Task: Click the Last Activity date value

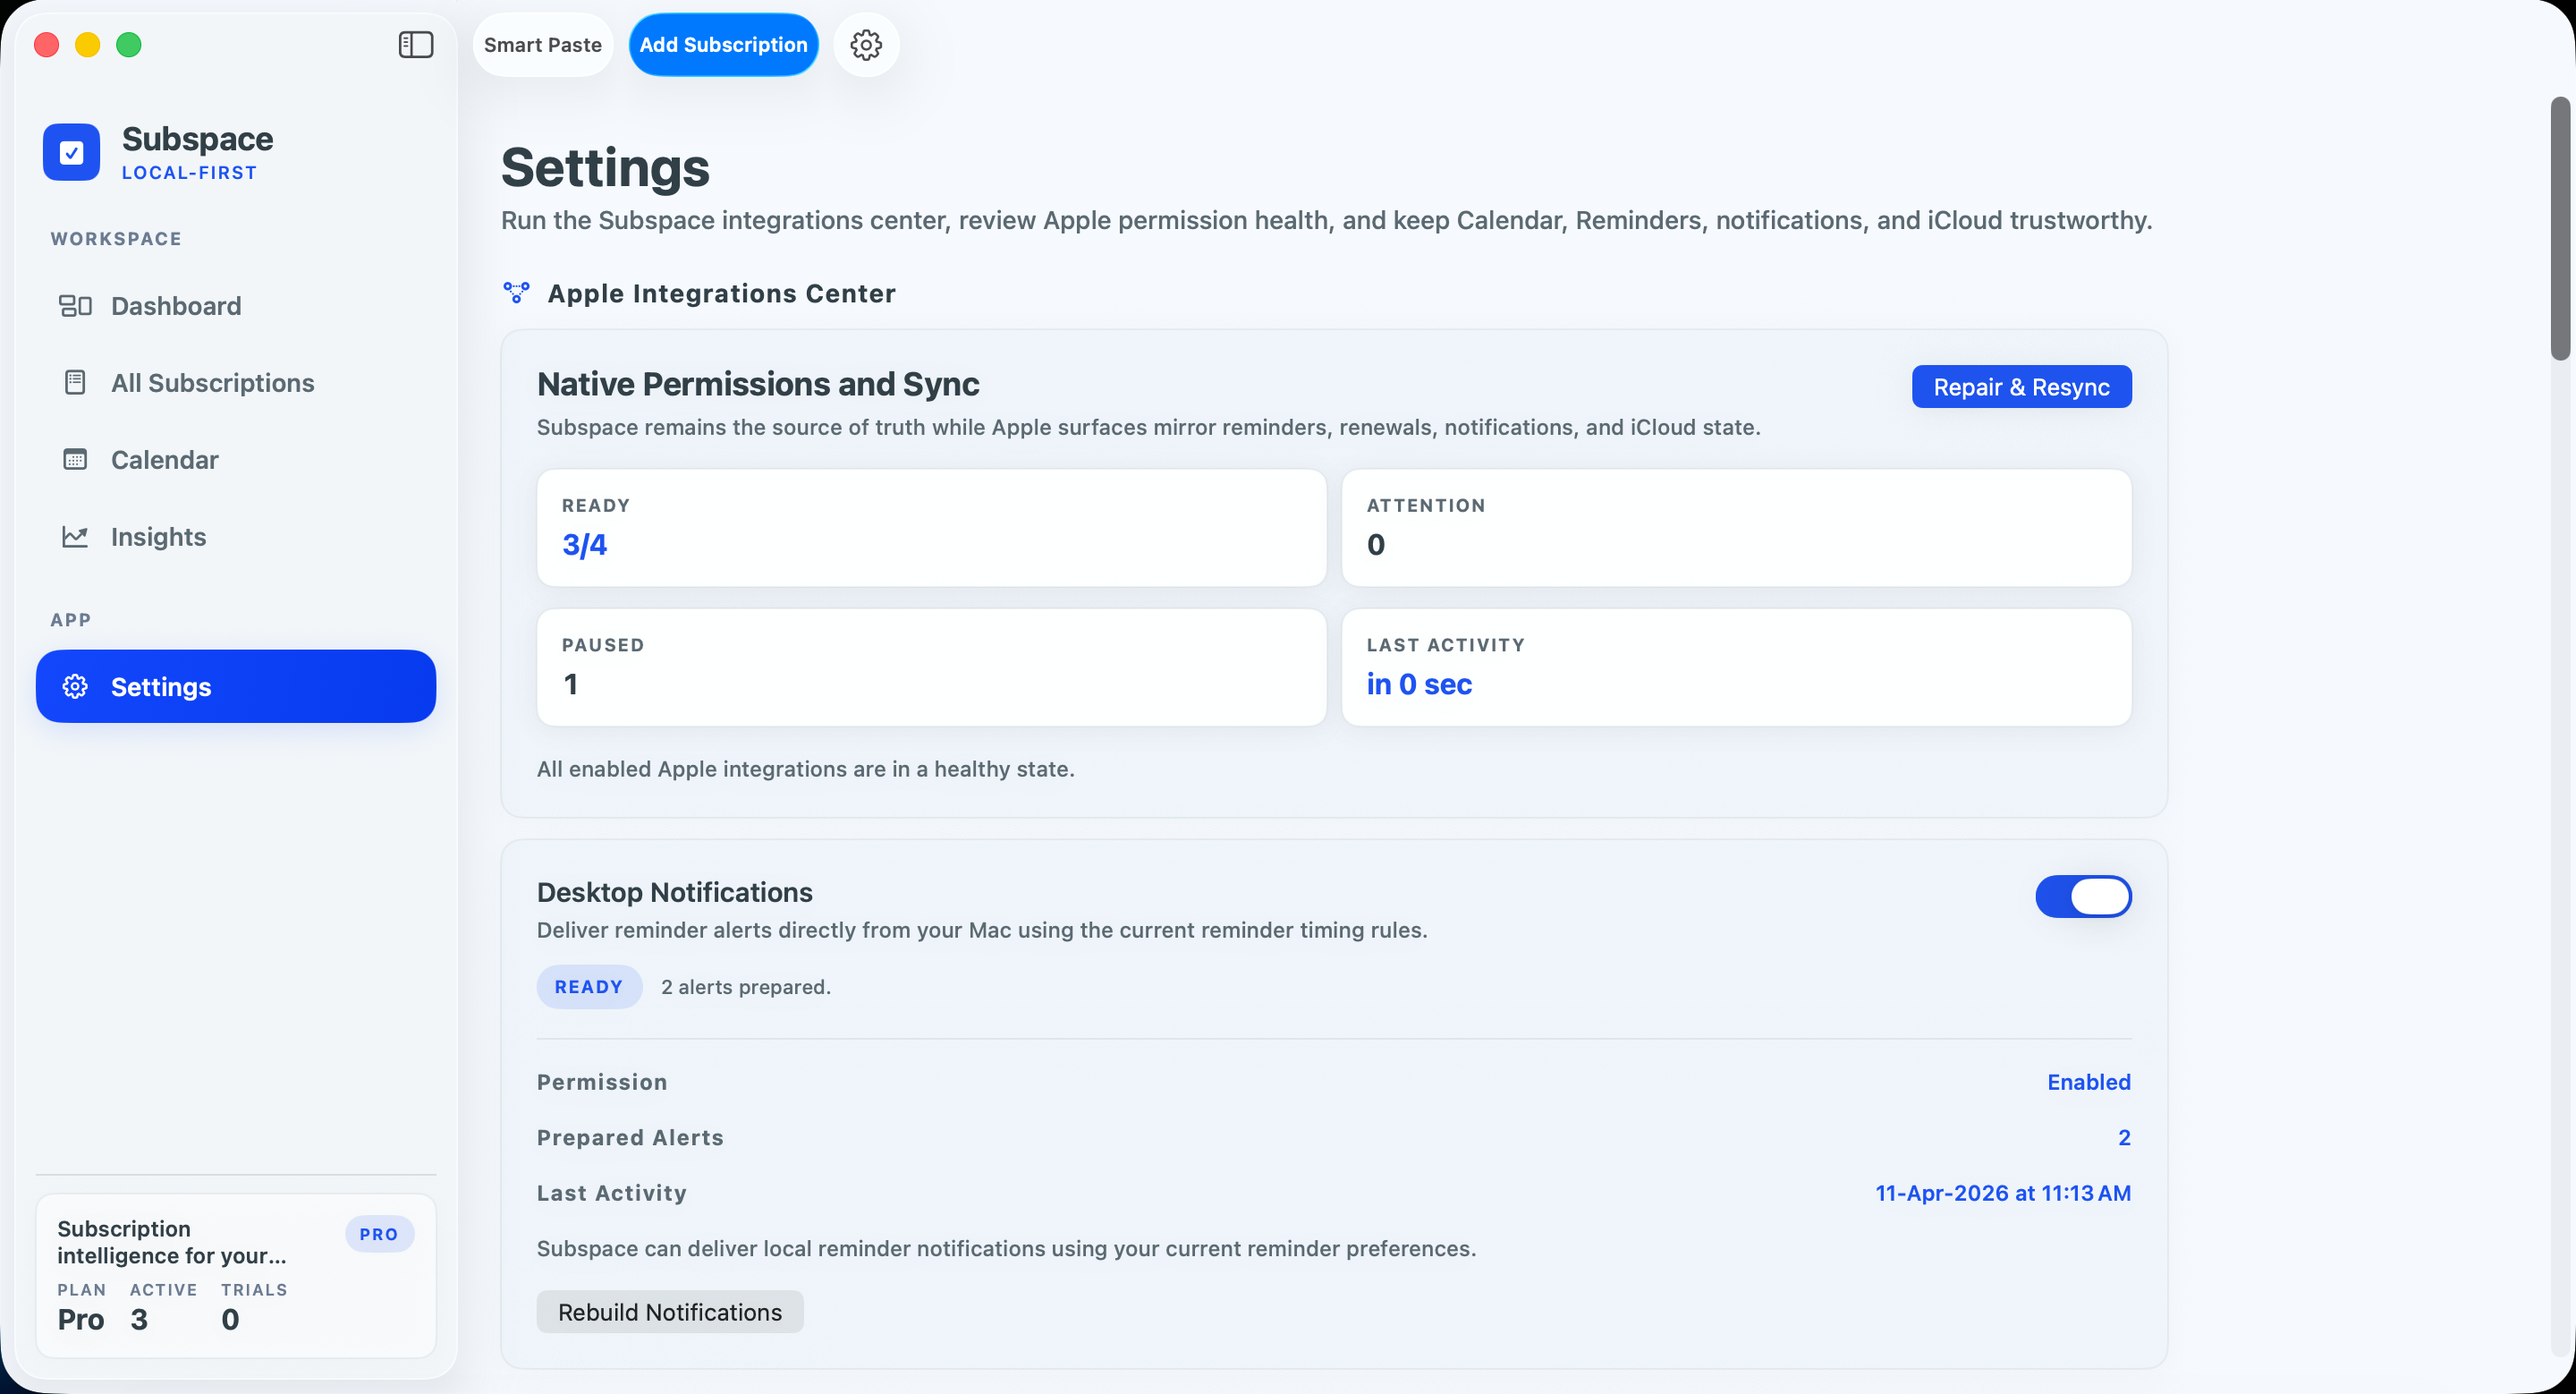Action: 2002,1192
